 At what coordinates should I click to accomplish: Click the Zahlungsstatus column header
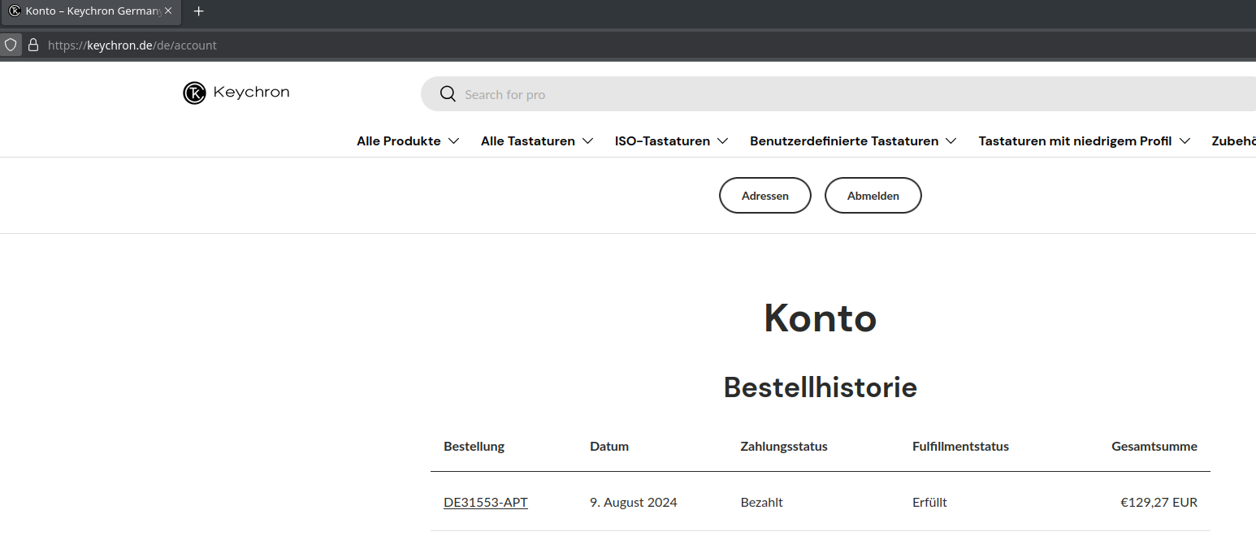(784, 447)
